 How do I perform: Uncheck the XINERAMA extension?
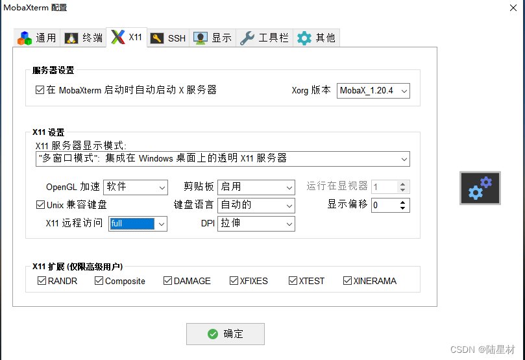pyautogui.click(x=347, y=281)
